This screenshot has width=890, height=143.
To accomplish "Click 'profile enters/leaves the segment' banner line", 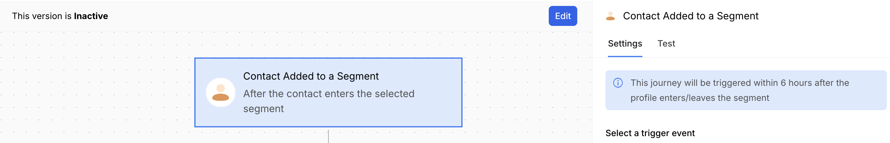I will [700, 98].
